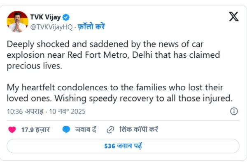Click the 10 नव° 2025 date
The width and height of the screenshot is (247, 165).
[x=68, y=112]
